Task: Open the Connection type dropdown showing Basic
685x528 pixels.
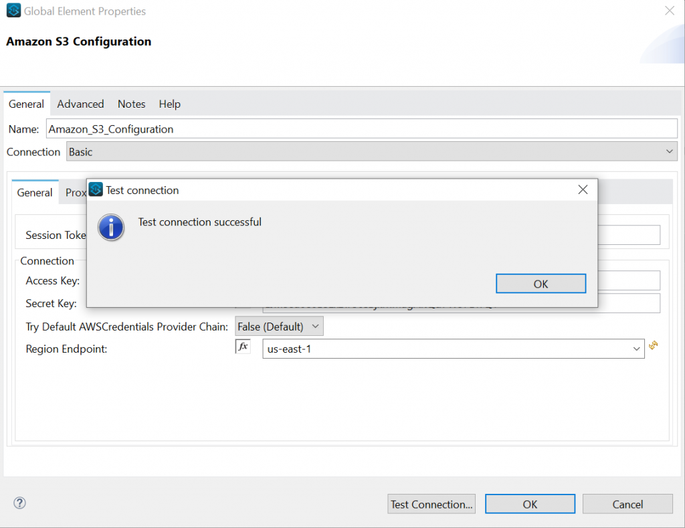Action: click(x=372, y=151)
